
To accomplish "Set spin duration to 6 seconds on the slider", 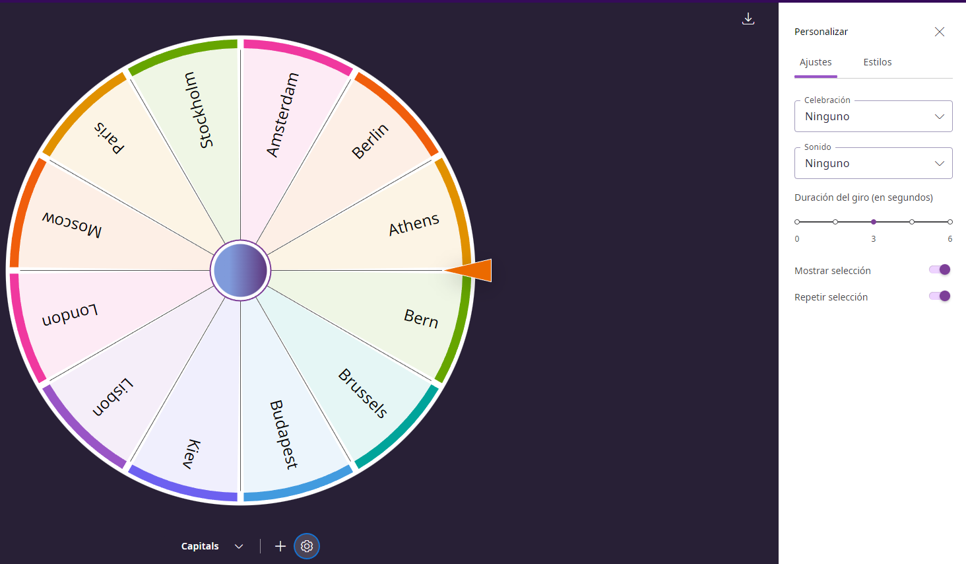I will (950, 222).
